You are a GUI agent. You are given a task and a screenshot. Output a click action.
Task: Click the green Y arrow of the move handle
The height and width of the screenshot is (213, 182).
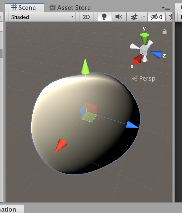point(85,67)
